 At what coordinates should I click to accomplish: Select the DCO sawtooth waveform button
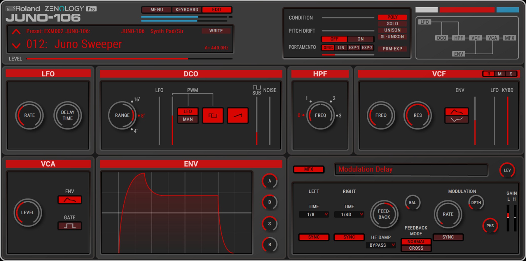click(238, 115)
